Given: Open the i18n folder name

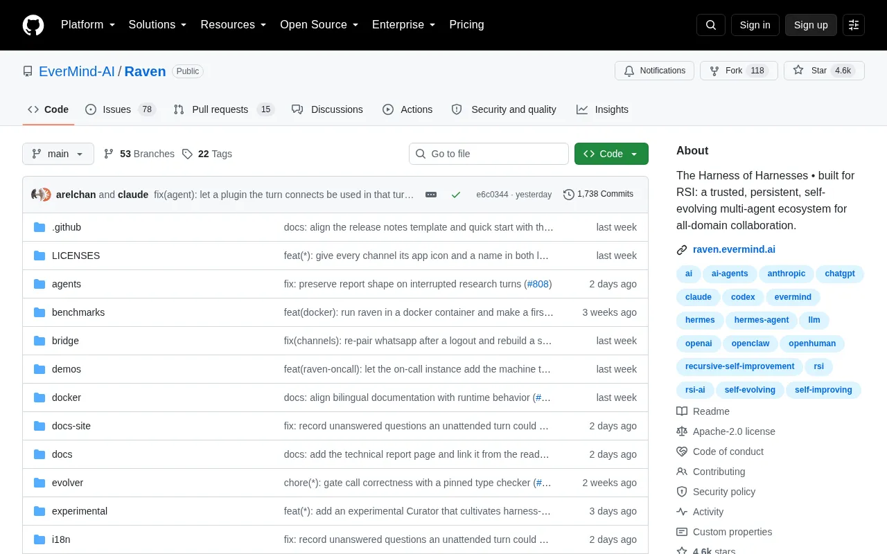Looking at the screenshot, I should point(61,539).
